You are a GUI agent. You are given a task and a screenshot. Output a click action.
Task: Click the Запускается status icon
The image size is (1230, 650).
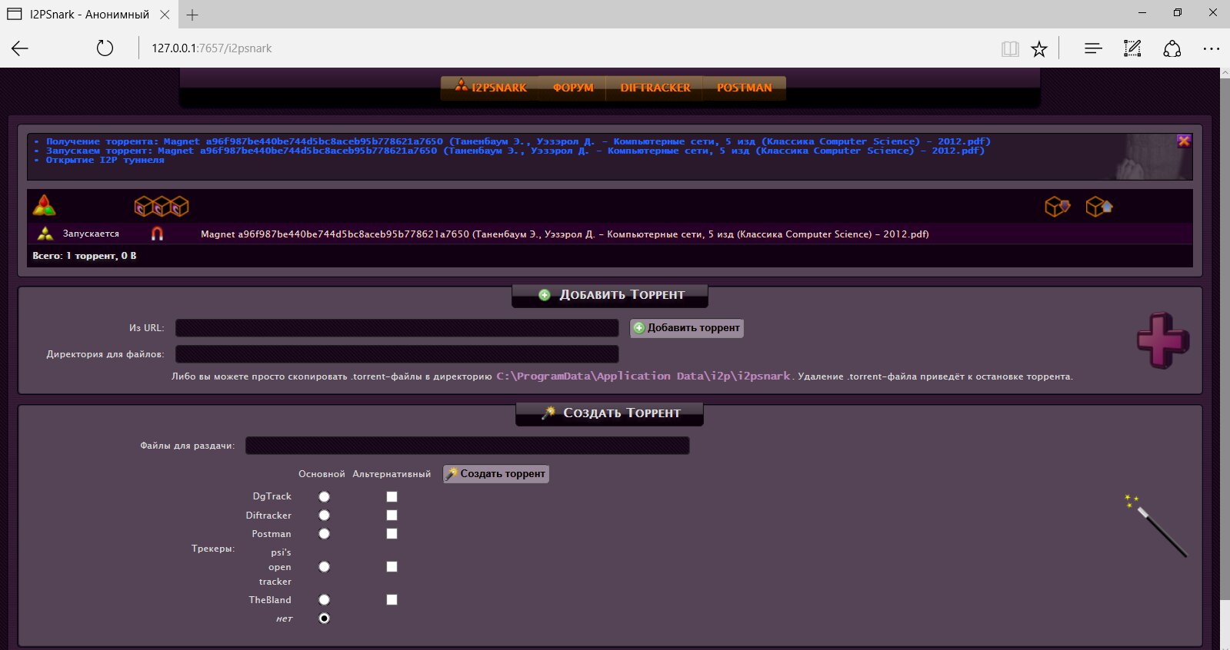(45, 234)
